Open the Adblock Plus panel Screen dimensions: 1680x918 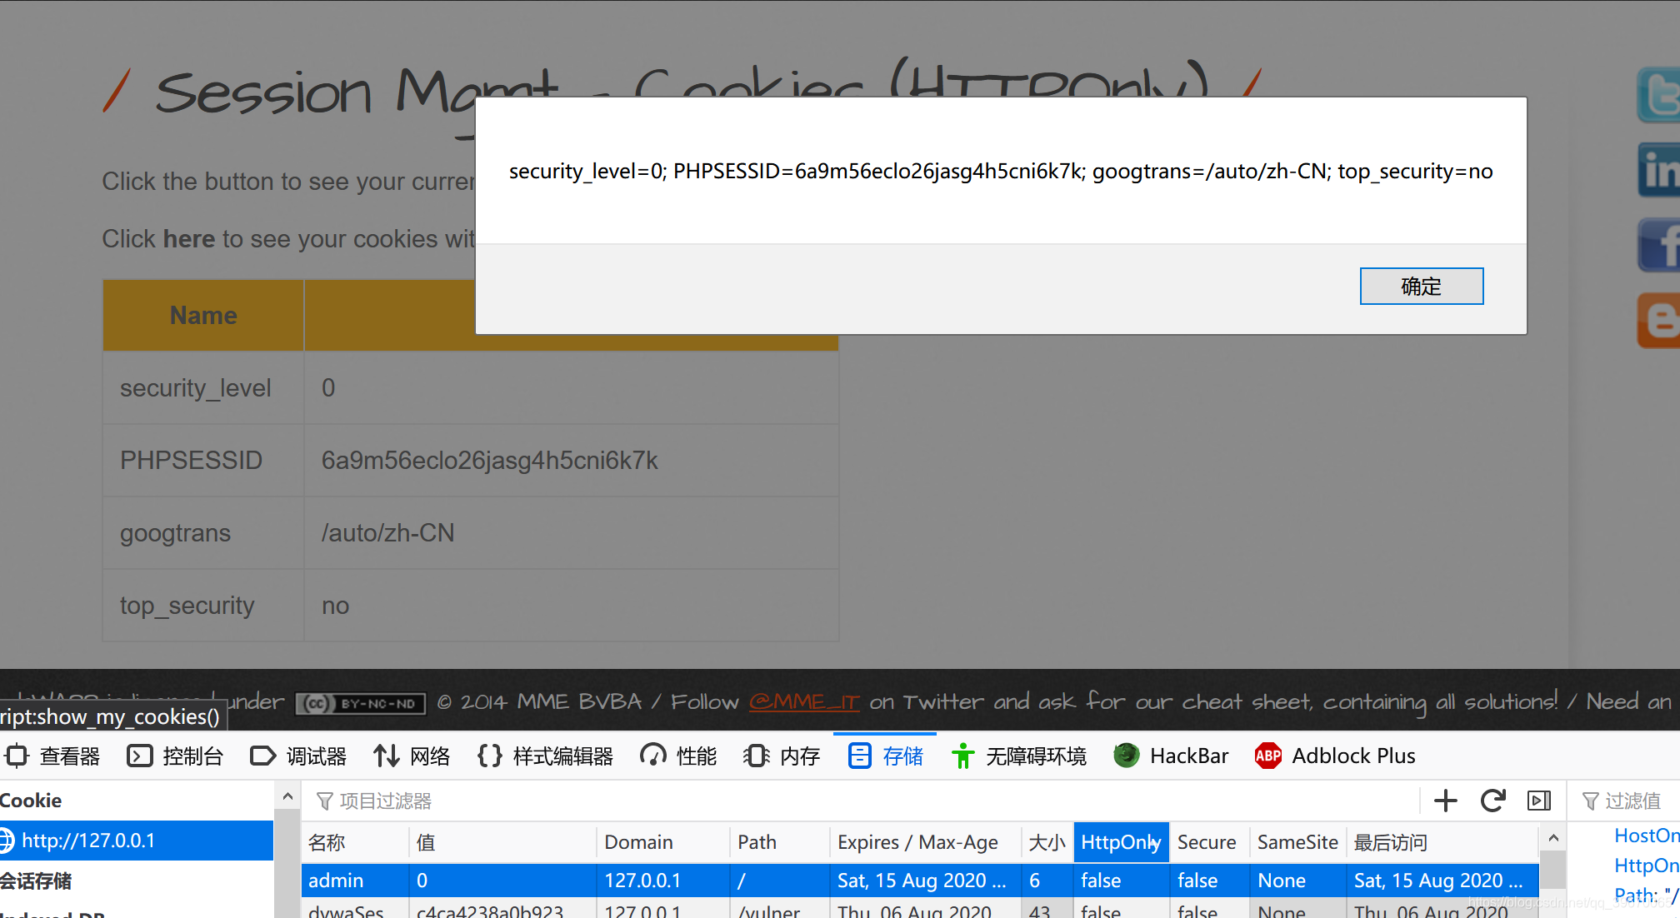pos(1335,756)
